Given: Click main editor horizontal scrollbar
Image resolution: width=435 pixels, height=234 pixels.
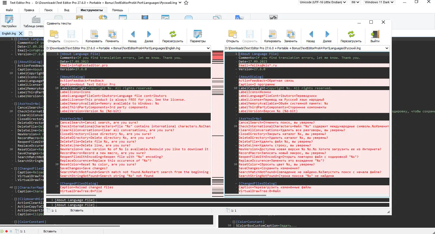Looking at the screenshot, I should click(60, 226).
